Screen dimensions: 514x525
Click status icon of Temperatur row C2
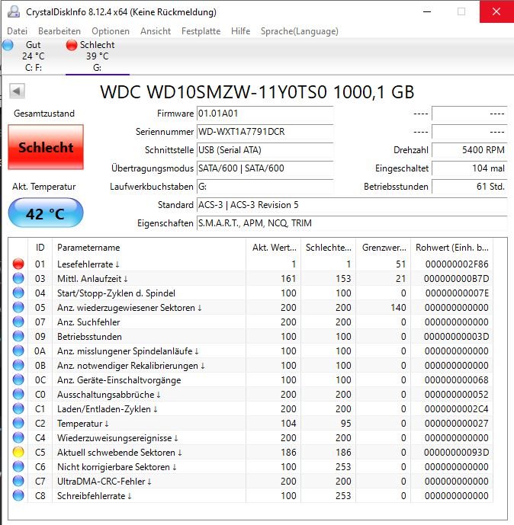tap(18, 423)
